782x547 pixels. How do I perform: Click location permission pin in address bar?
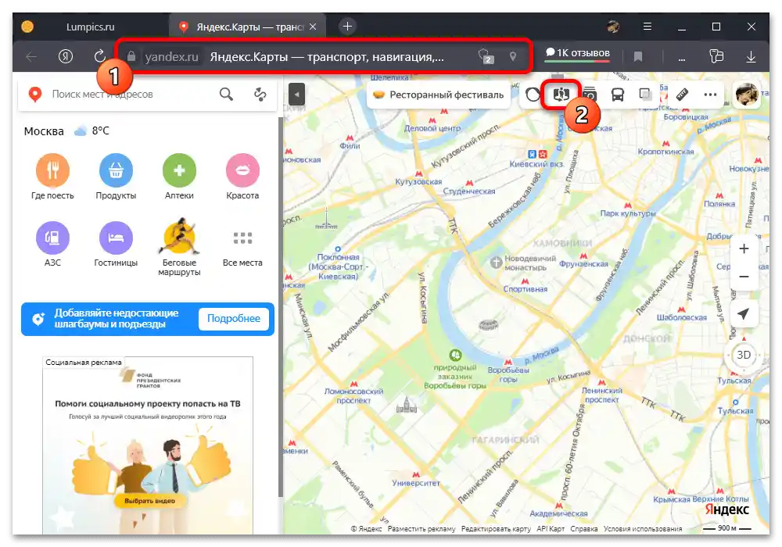pos(513,55)
